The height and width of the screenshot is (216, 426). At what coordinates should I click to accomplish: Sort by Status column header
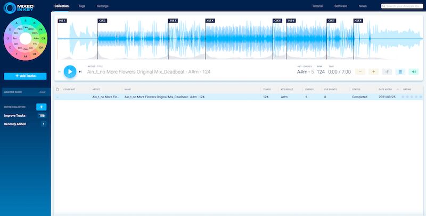(x=356, y=90)
